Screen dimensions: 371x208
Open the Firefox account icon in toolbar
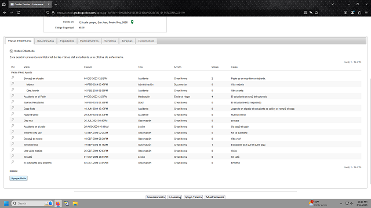tap(352, 13)
